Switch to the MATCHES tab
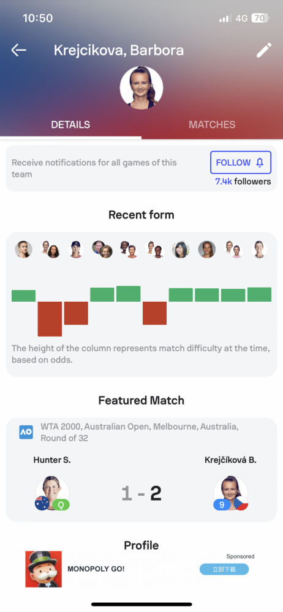This screenshot has height=612, width=283. 212,124
